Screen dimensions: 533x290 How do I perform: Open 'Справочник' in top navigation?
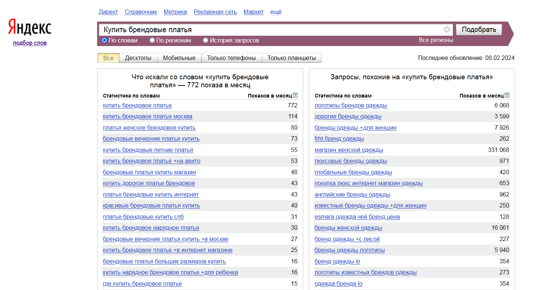tap(141, 12)
